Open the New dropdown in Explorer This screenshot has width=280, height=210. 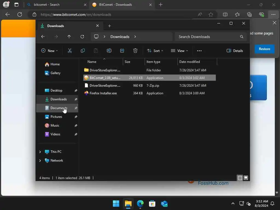pyautogui.click(x=49, y=51)
